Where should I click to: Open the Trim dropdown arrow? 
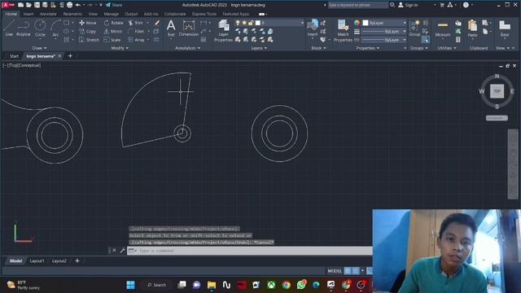(147, 23)
